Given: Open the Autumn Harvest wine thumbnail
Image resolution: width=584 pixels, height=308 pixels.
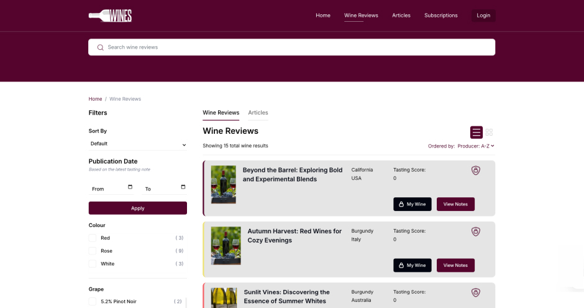Looking at the screenshot, I should pyautogui.click(x=226, y=246).
